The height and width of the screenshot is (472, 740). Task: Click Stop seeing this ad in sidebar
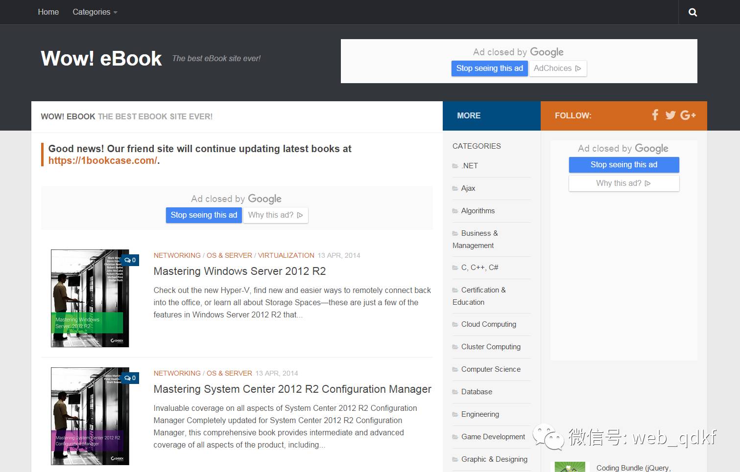(624, 165)
